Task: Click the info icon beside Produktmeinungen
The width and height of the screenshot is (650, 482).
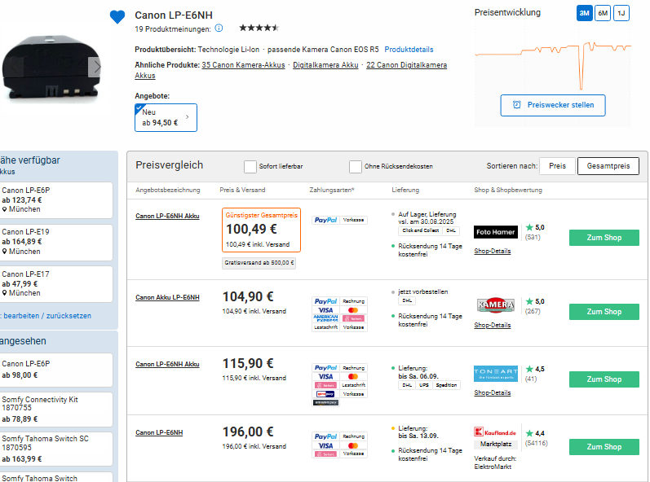Action: click(219, 28)
